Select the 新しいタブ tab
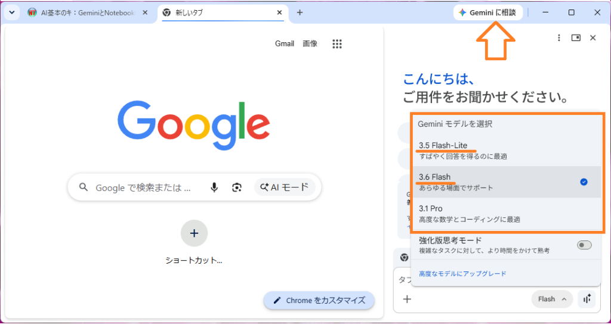 click(x=223, y=12)
